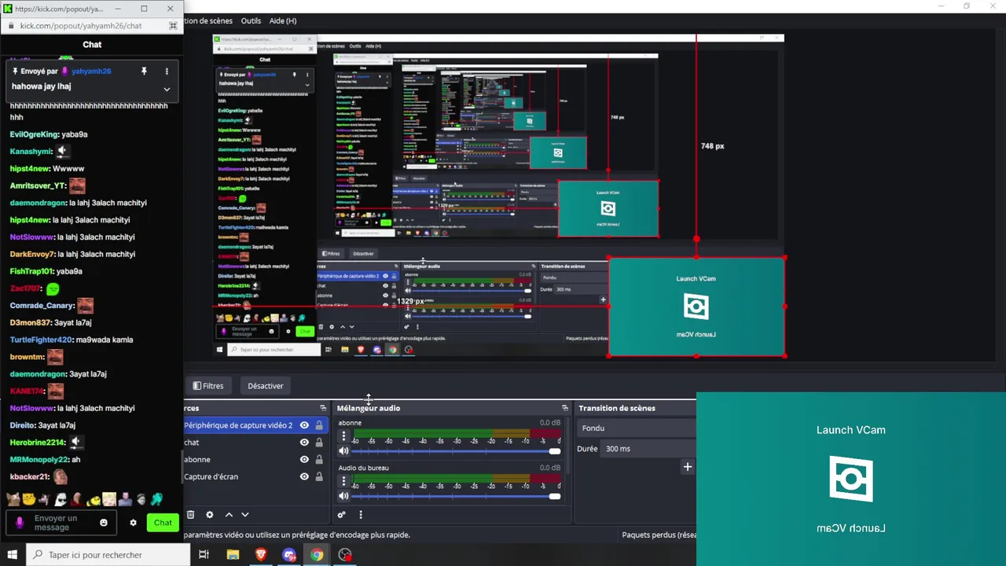
Task: Hide the Capture d'écran source
Action: pos(304,476)
